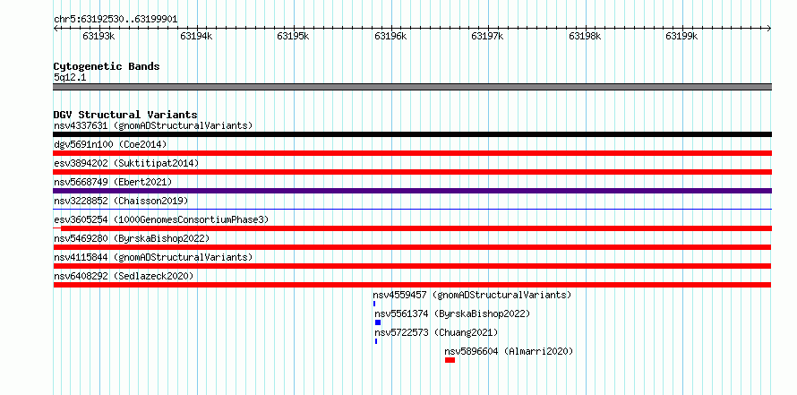The width and height of the screenshot is (797, 395).
Task: Click the right arrowhead of the ruler
Action: 769,29
